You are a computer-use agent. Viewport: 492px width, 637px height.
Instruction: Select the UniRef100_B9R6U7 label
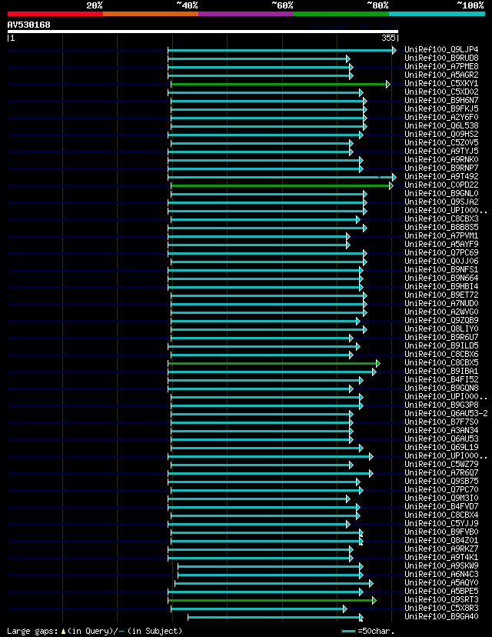tap(441, 337)
